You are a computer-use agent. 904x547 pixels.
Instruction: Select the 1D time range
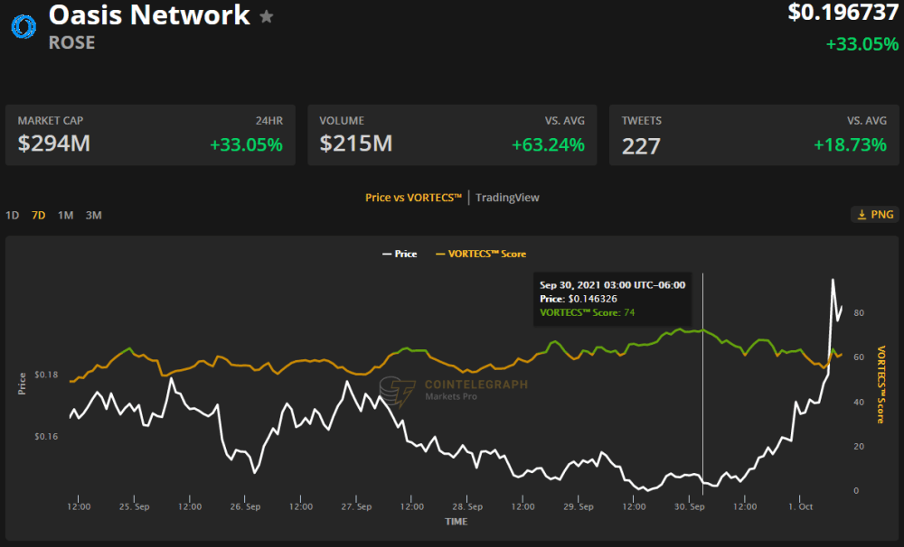(12, 216)
